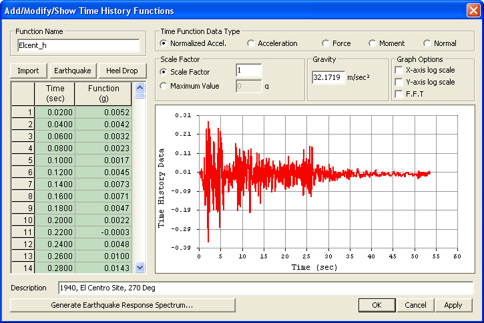Click function cell -0.0003
The height and width of the screenshot is (323, 484).
[103, 232]
